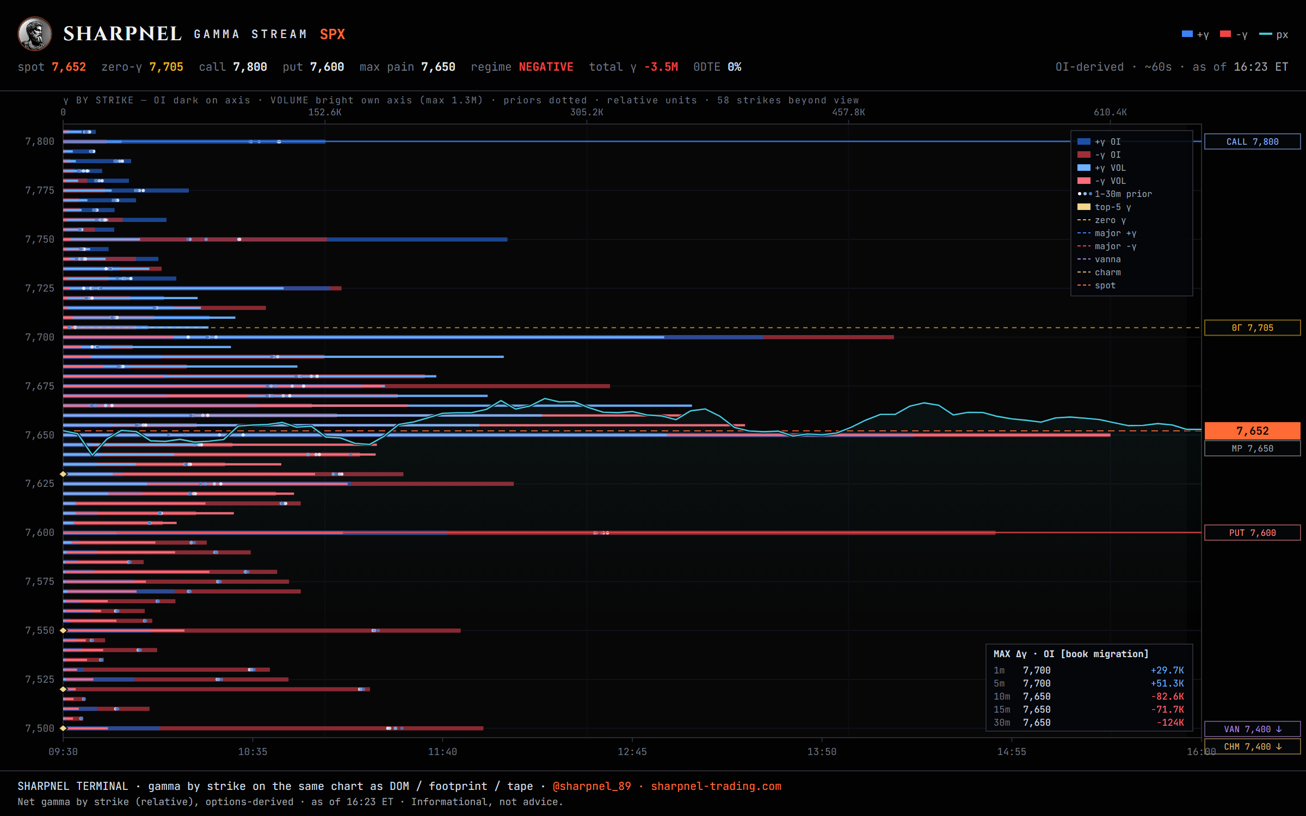The image size is (1306, 816).
Task: Click the VAN 7,400 vanna tag
Action: pyautogui.click(x=1252, y=729)
